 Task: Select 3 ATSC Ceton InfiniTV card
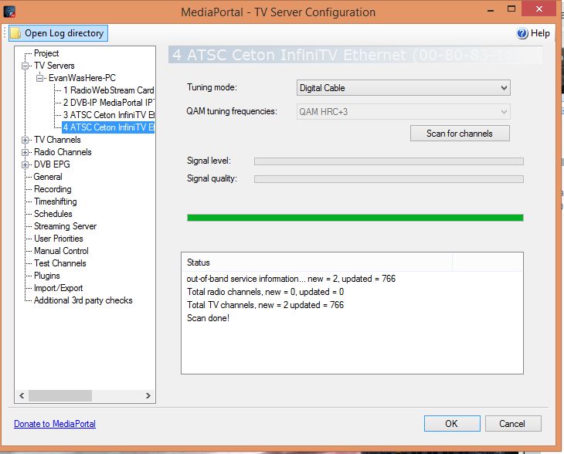tap(109, 115)
